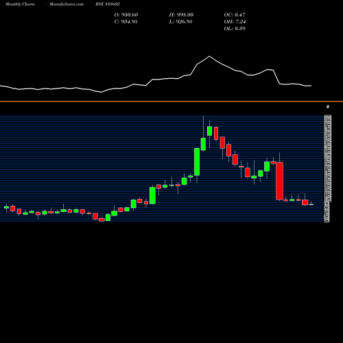This screenshot has height=343, width=343.
Task: Click the tallest green candlestick before the peak
Action: (x=197, y=162)
